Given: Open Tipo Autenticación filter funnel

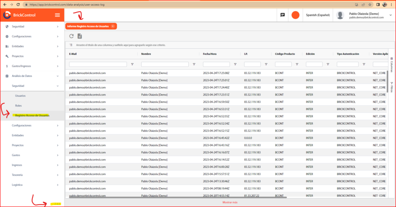Looking at the screenshot, I should click(x=364, y=65).
